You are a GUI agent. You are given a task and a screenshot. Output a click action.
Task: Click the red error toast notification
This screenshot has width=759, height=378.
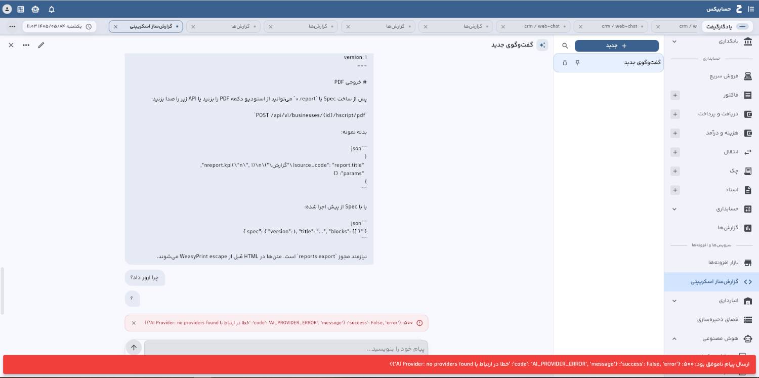tap(379, 364)
